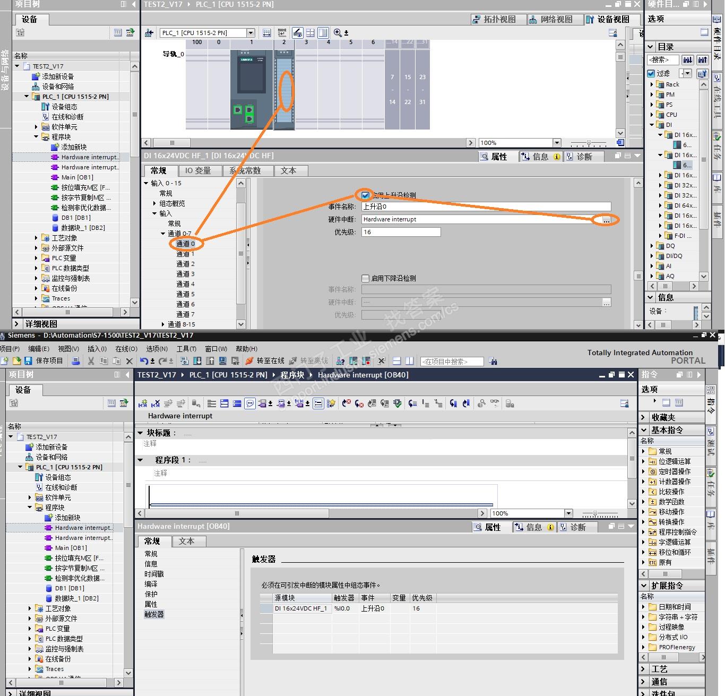This screenshot has height=696, width=725.
Task: Click the search-up icon in hardware catalog
Action: click(703, 60)
